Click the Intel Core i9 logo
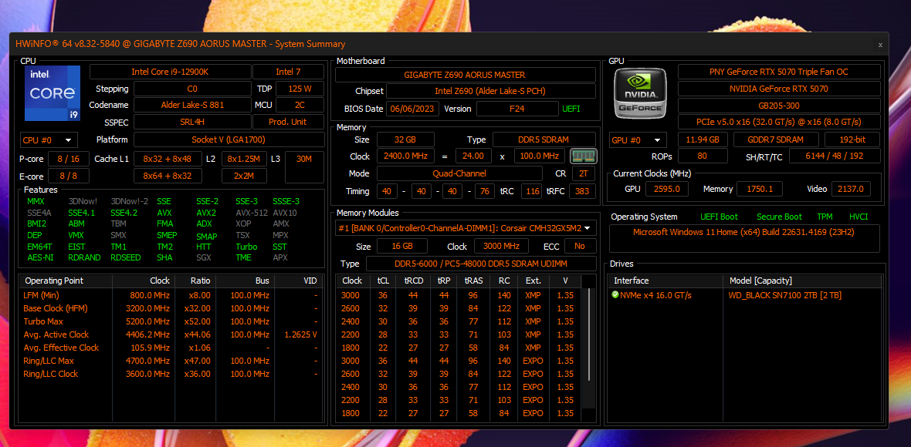 coord(52,92)
